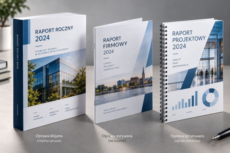
Task: Click 'LUDZIE I ODPOWIEDZIALNOŚĆ' text
Action: pyautogui.click(x=72, y=109)
